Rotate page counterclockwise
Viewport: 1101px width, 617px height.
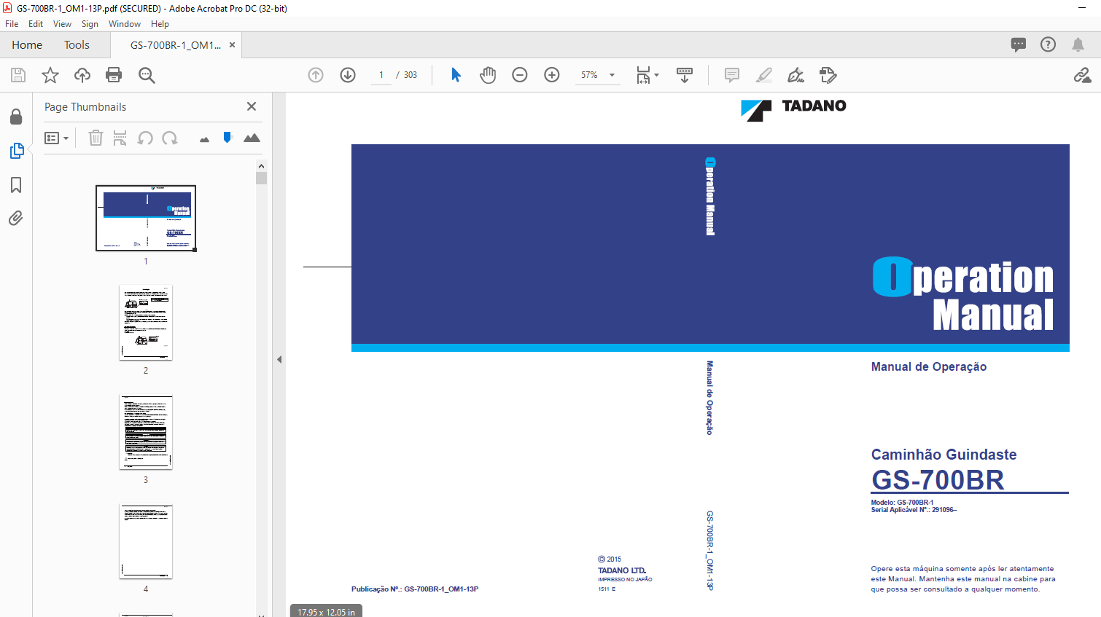pos(145,138)
